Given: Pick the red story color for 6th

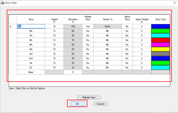Looking at the screenshot, I should (160, 40).
